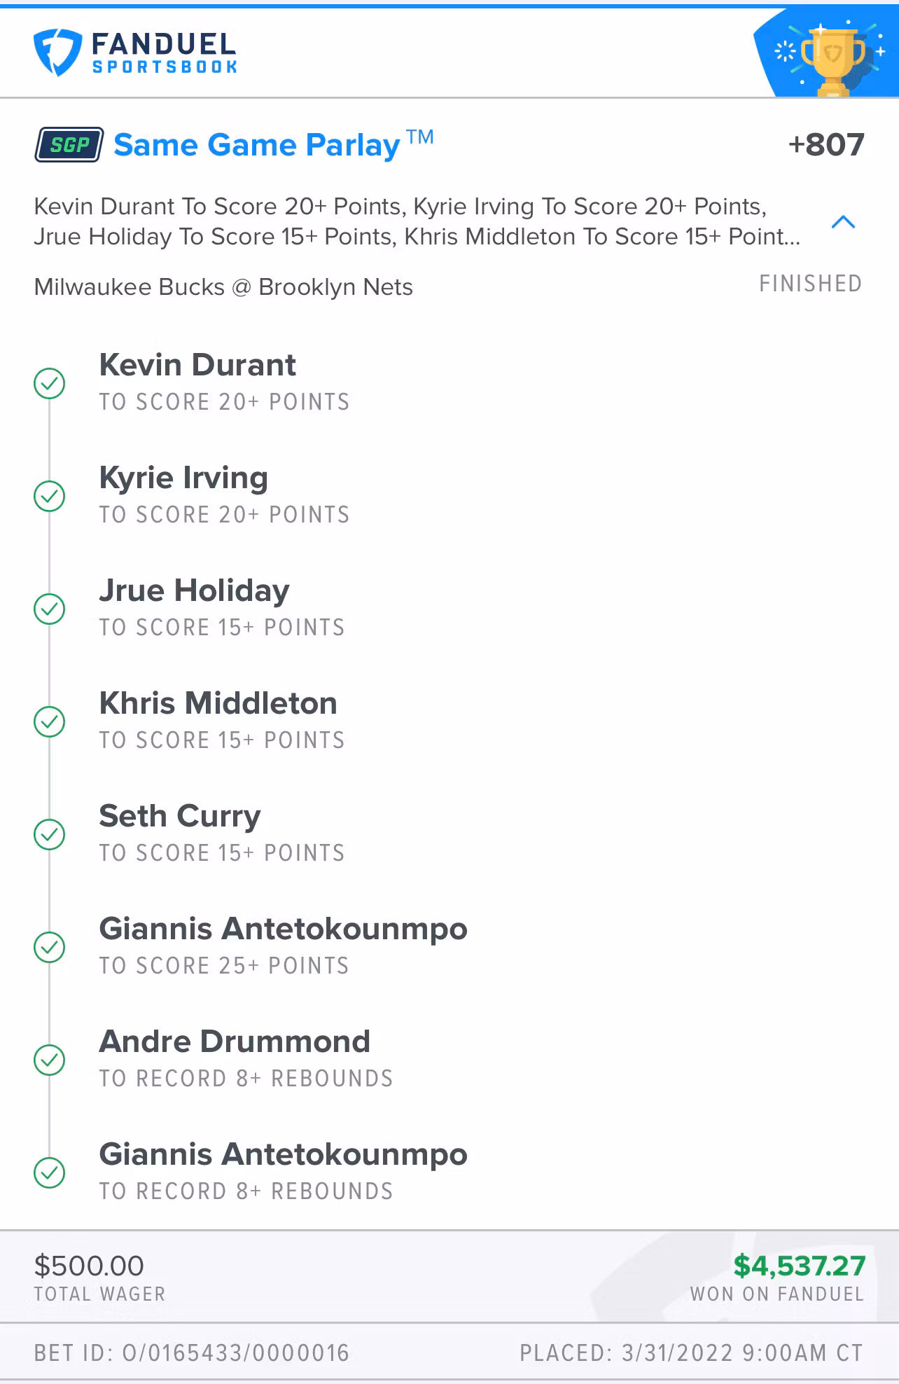Viewport: 899px width, 1384px height.
Task: Click the +807 odds value
Action: click(x=826, y=145)
